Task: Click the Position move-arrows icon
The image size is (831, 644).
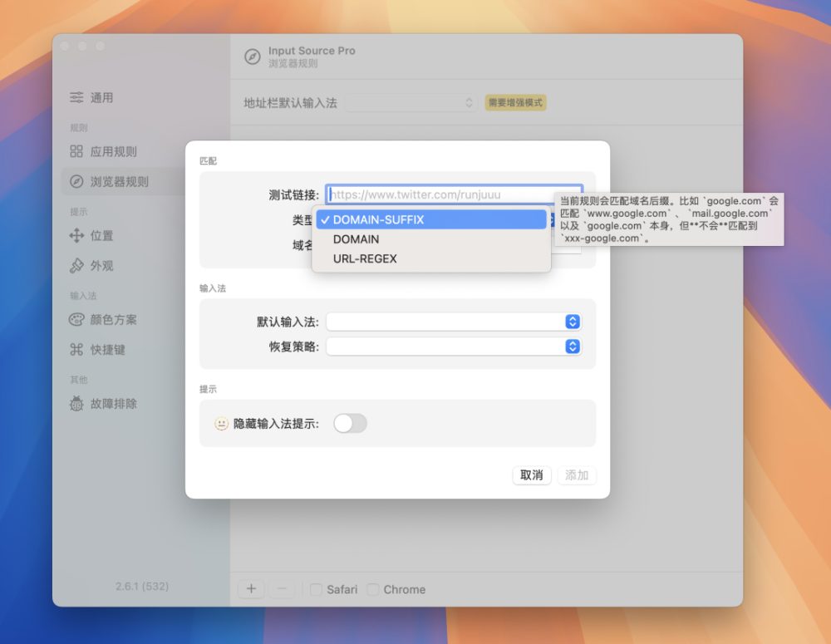Action: coord(76,235)
